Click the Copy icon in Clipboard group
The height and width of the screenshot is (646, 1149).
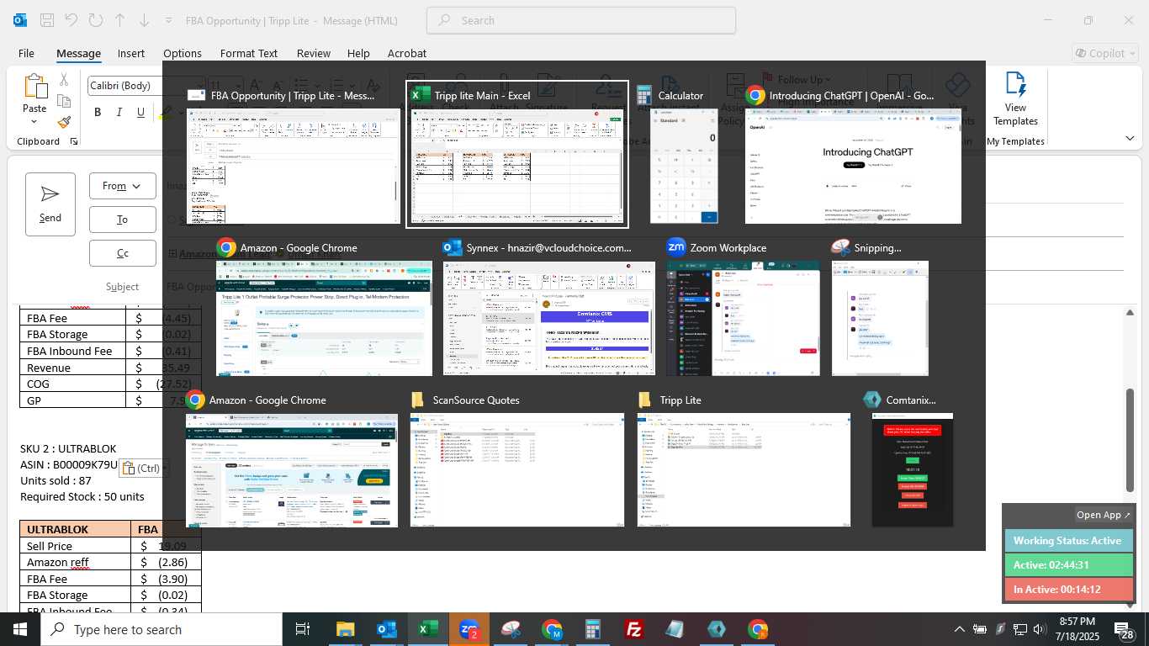(64, 101)
